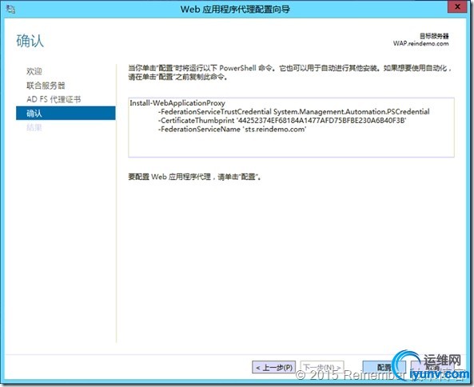Click the 上一步(P) button
Image resolution: width=474 pixels, height=387 pixels.
274,367
